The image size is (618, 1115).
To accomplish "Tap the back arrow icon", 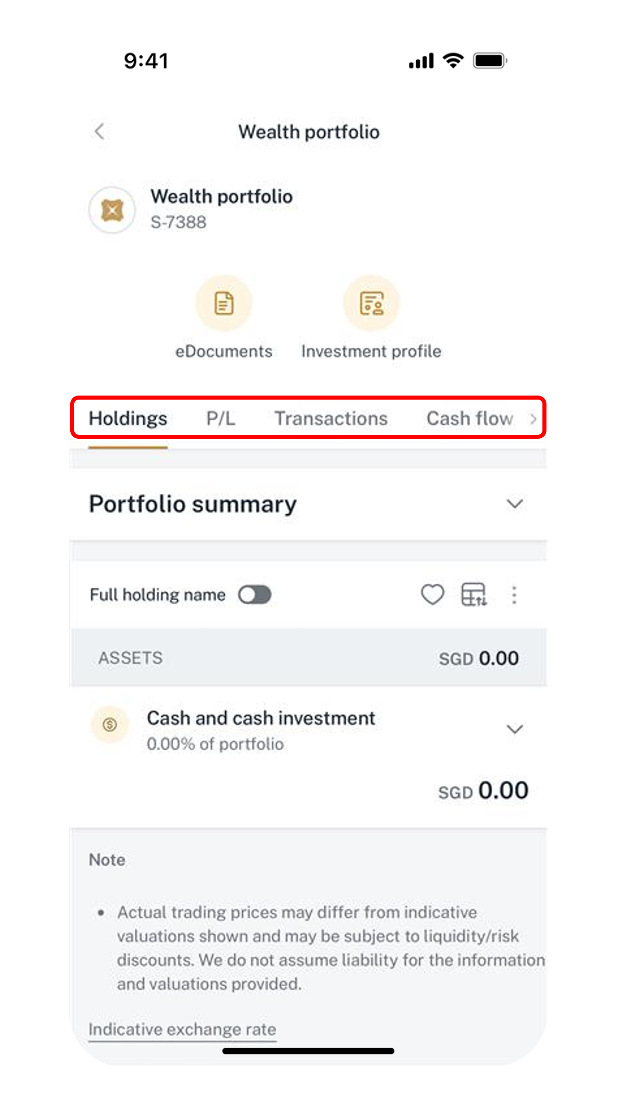I will pyautogui.click(x=99, y=132).
